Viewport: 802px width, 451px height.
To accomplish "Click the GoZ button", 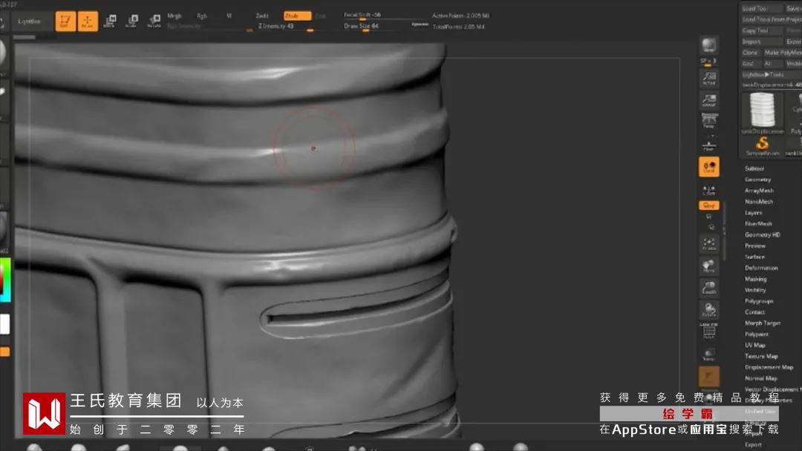I will pyautogui.click(x=750, y=64).
